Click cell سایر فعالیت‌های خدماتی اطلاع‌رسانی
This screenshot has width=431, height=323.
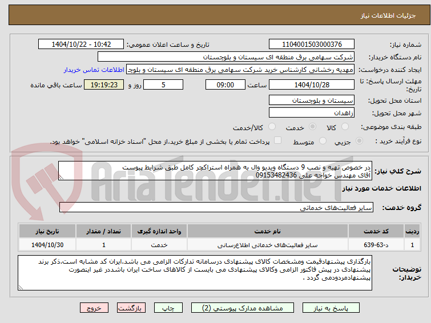268,245
